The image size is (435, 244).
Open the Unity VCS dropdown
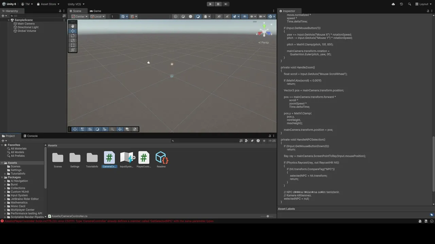(76, 4)
